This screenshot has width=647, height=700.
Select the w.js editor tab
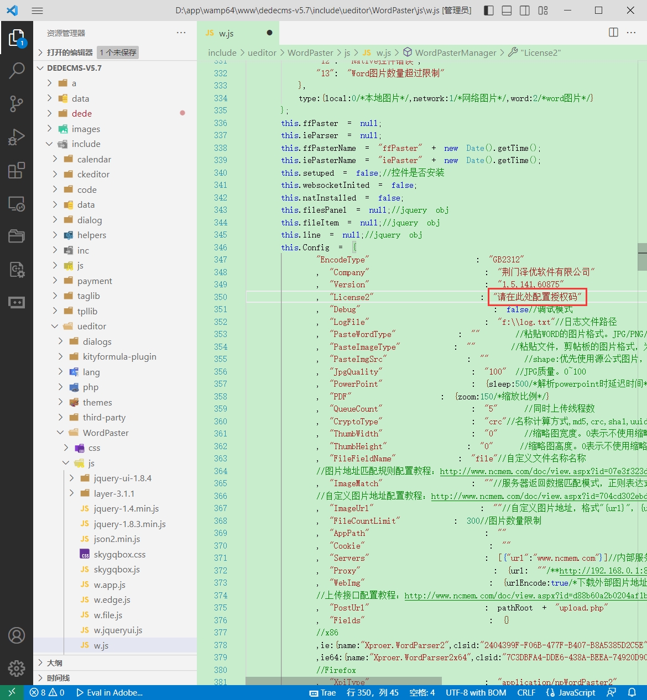226,33
